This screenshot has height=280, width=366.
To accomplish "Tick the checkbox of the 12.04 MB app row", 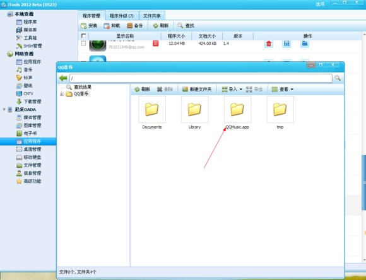I will tap(83, 44).
